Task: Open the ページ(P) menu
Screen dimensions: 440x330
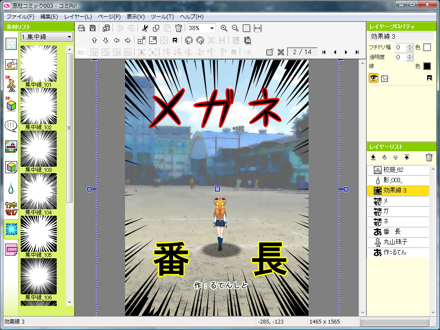Action: point(109,17)
